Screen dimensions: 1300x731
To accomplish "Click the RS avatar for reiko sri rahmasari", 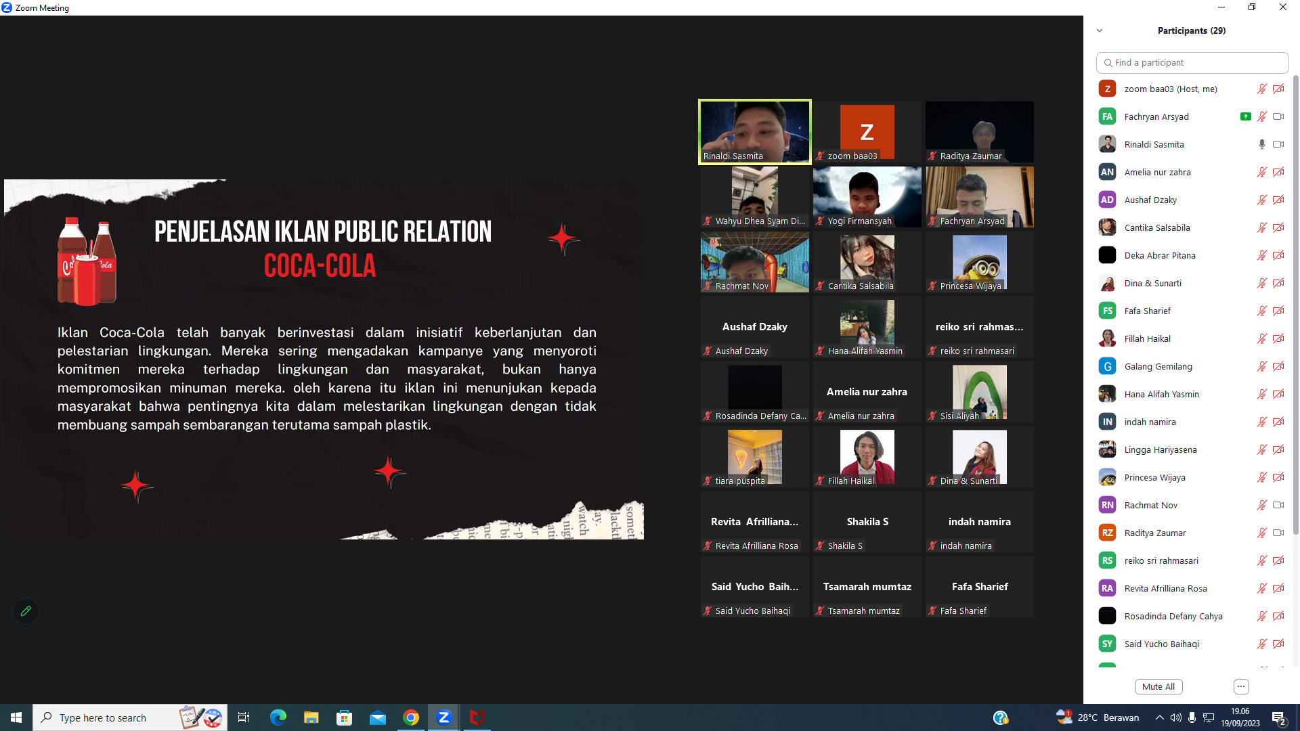I will coord(1107,560).
